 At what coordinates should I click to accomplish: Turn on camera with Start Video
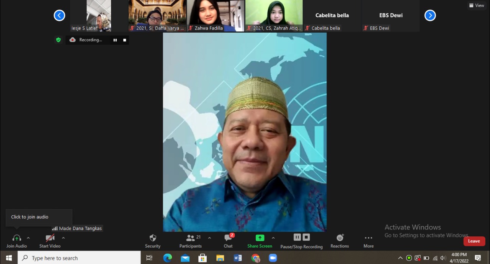(50, 241)
